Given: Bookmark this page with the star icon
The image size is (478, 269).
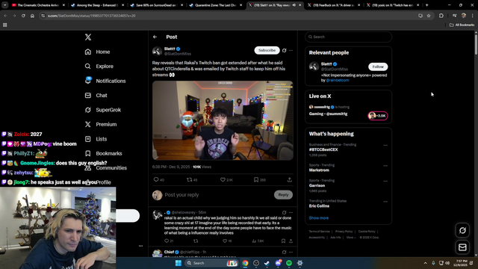Looking at the screenshot, I should pos(429,16).
